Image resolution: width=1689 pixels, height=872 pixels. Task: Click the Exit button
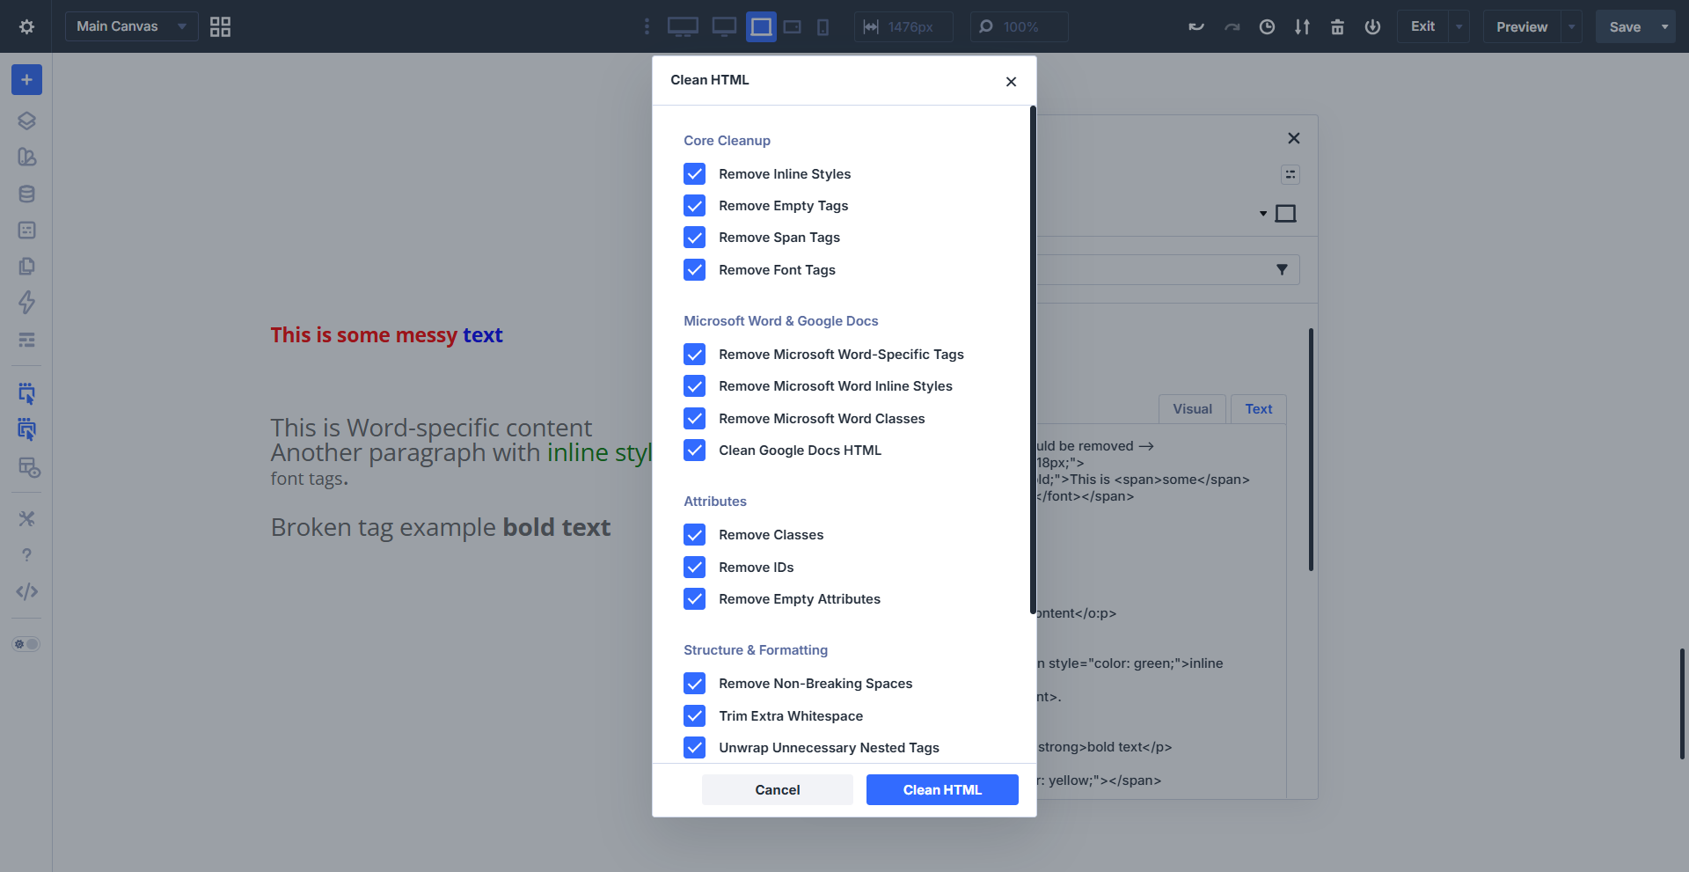[x=1422, y=26]
